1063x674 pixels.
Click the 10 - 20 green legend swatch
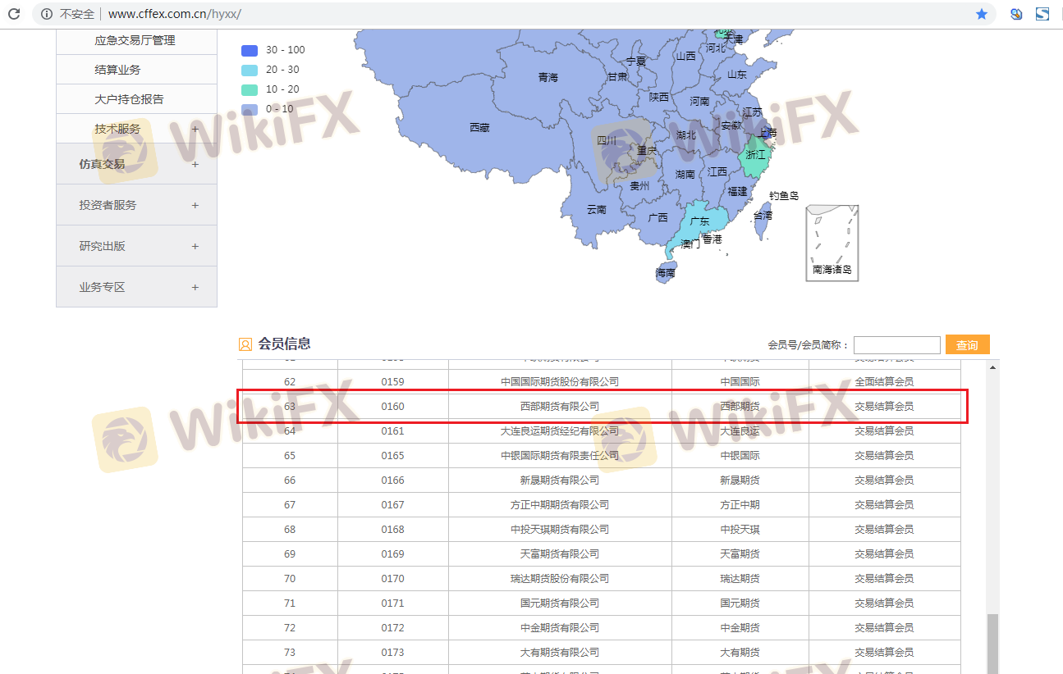point(250,89)
